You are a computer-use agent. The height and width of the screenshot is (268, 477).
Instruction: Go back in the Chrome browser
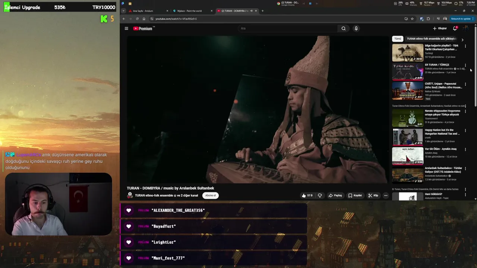click(x=124, y=19)
